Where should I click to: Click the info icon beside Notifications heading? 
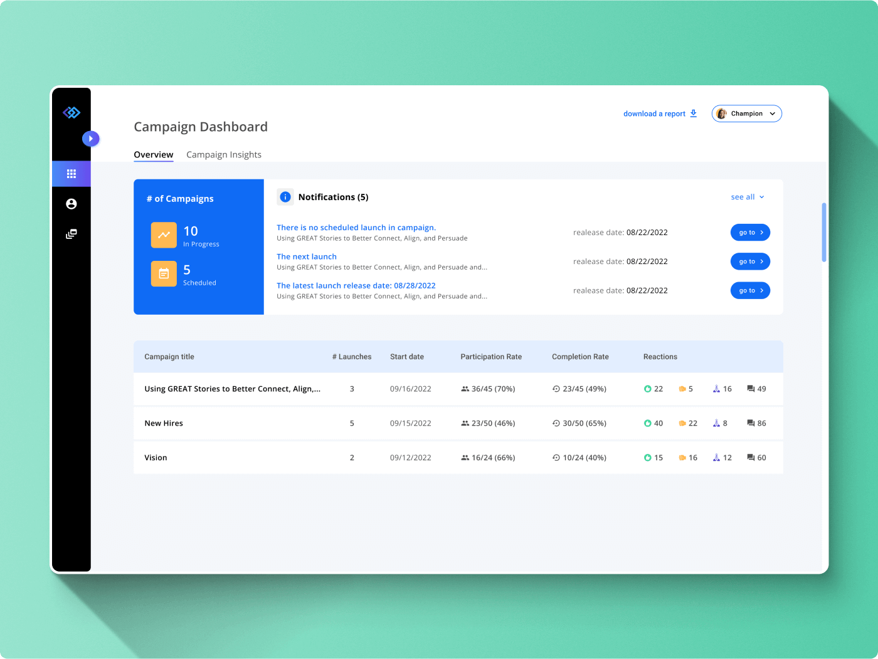(x=285, y=196)
